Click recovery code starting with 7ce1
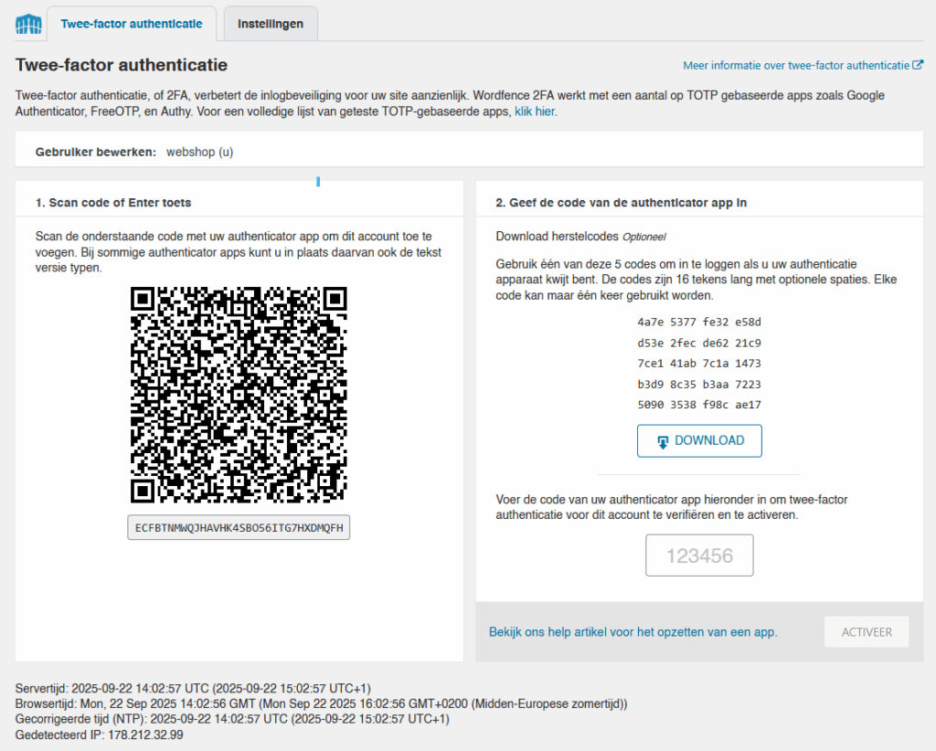Viewport: 936px width, 751px height. [x=699, y=364]
